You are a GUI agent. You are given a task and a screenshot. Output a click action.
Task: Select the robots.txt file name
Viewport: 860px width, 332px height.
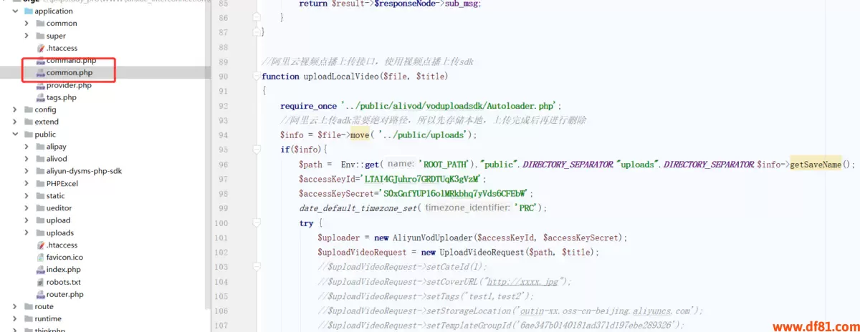coord(64,282)
